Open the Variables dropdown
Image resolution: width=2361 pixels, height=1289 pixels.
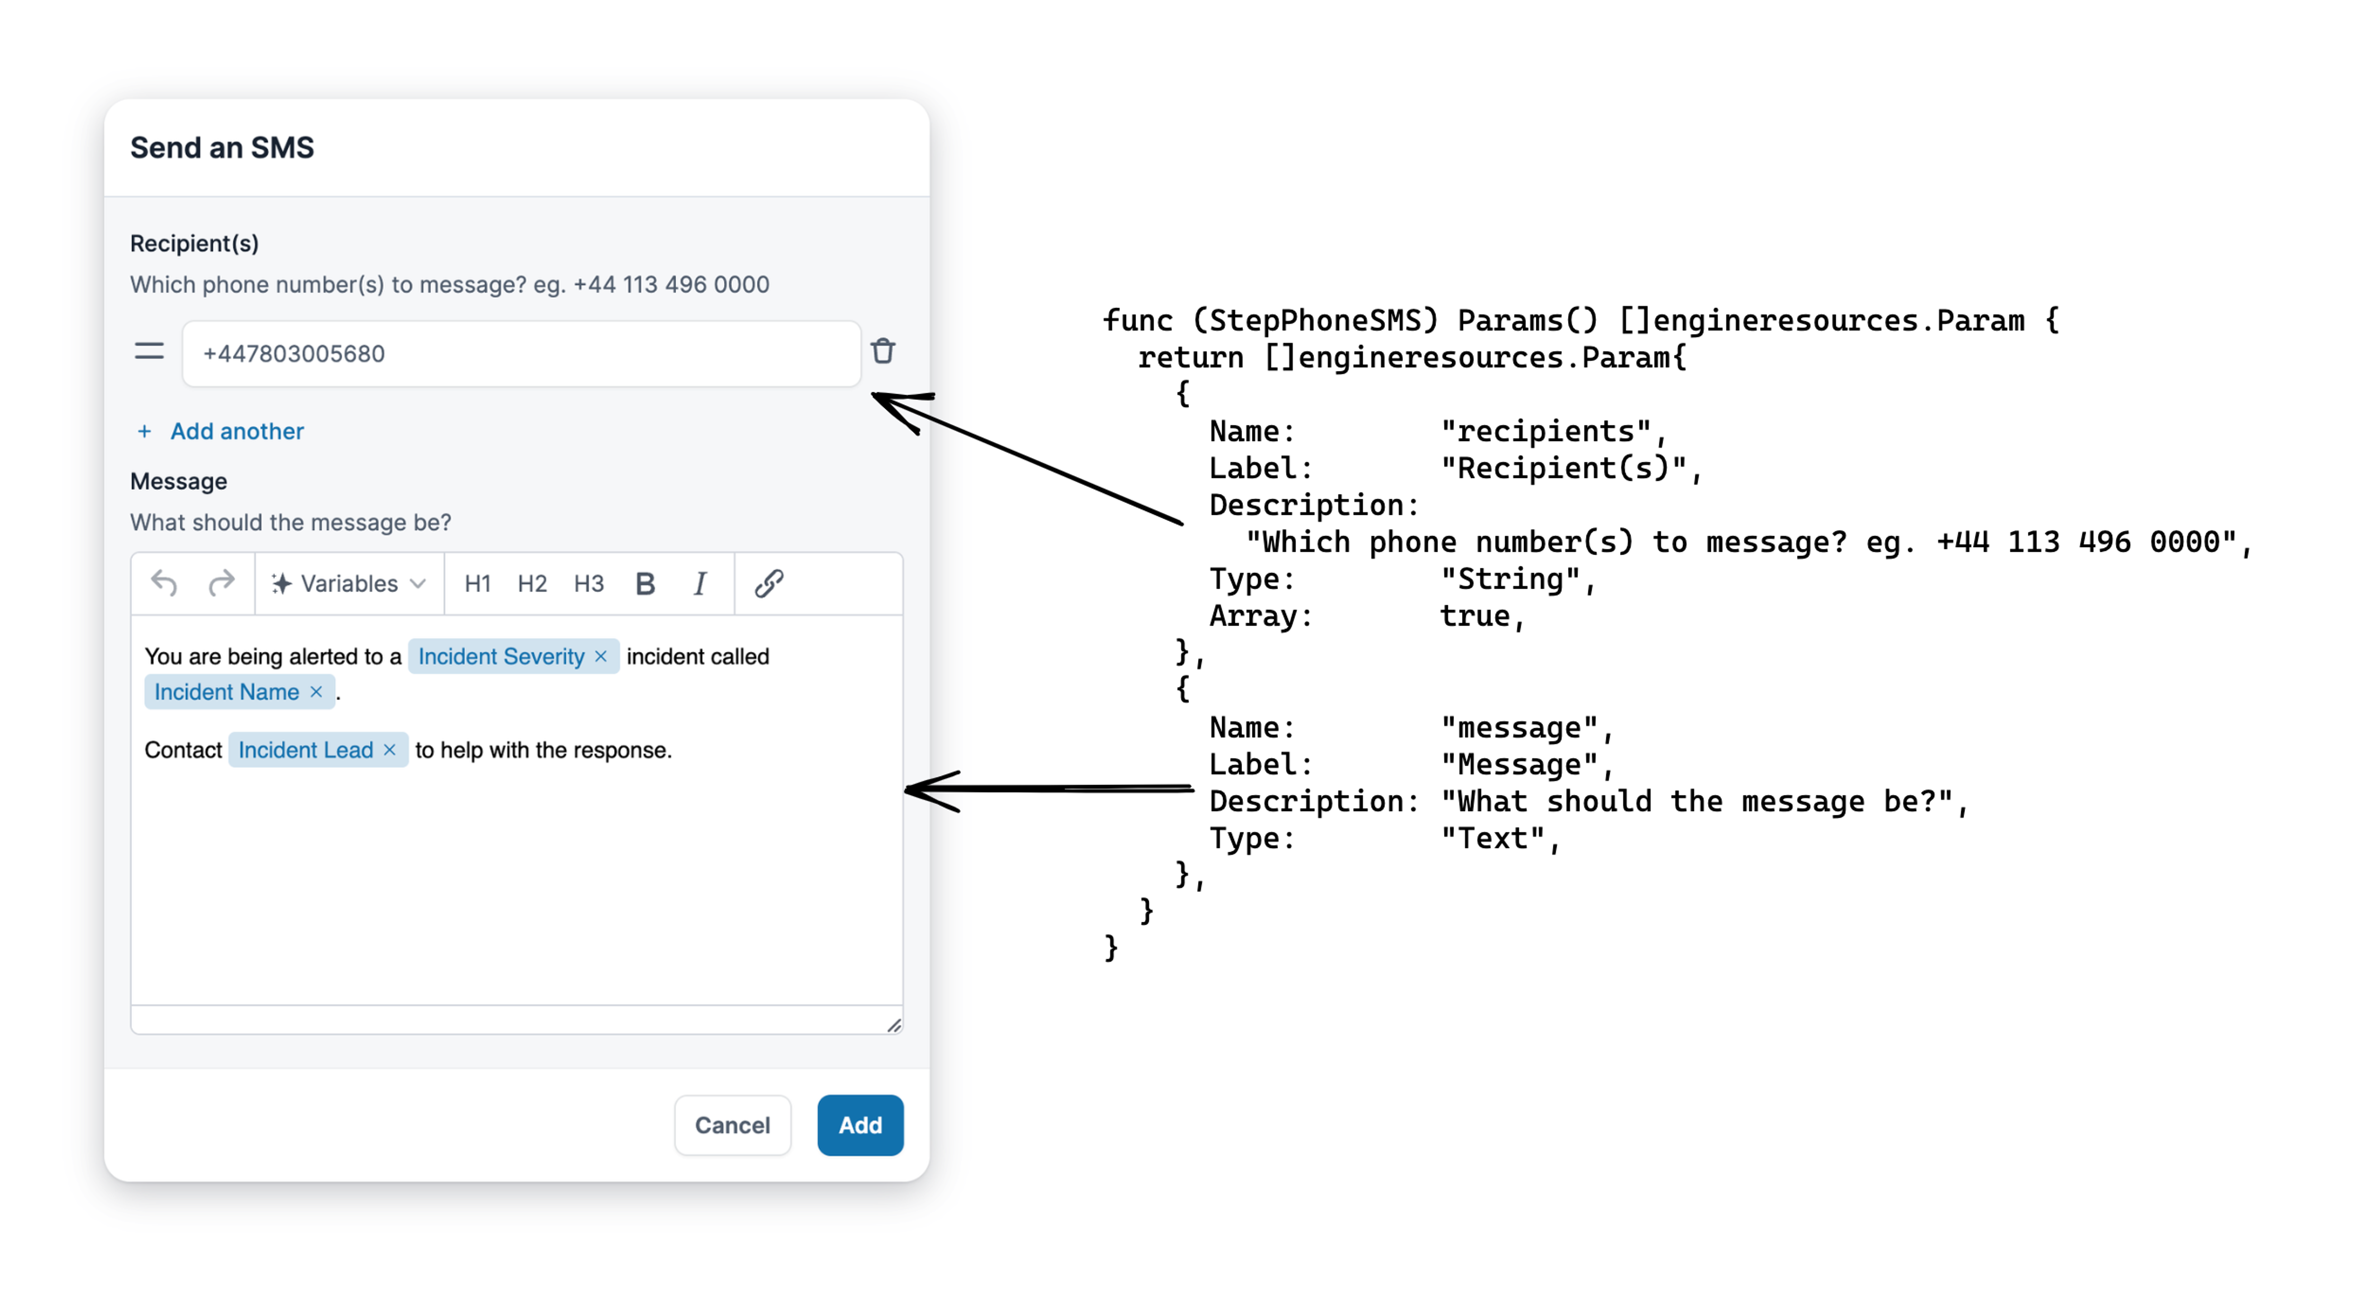[349, 583]
